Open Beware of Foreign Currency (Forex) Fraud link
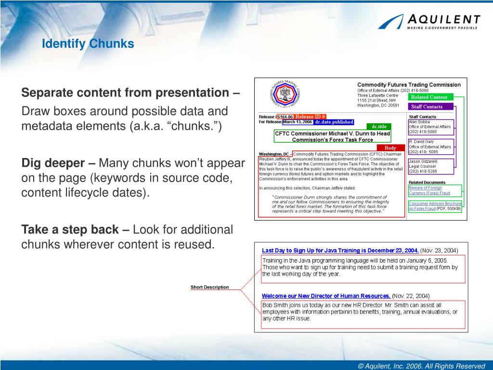 pyautogui.click(x=429, y=190)
